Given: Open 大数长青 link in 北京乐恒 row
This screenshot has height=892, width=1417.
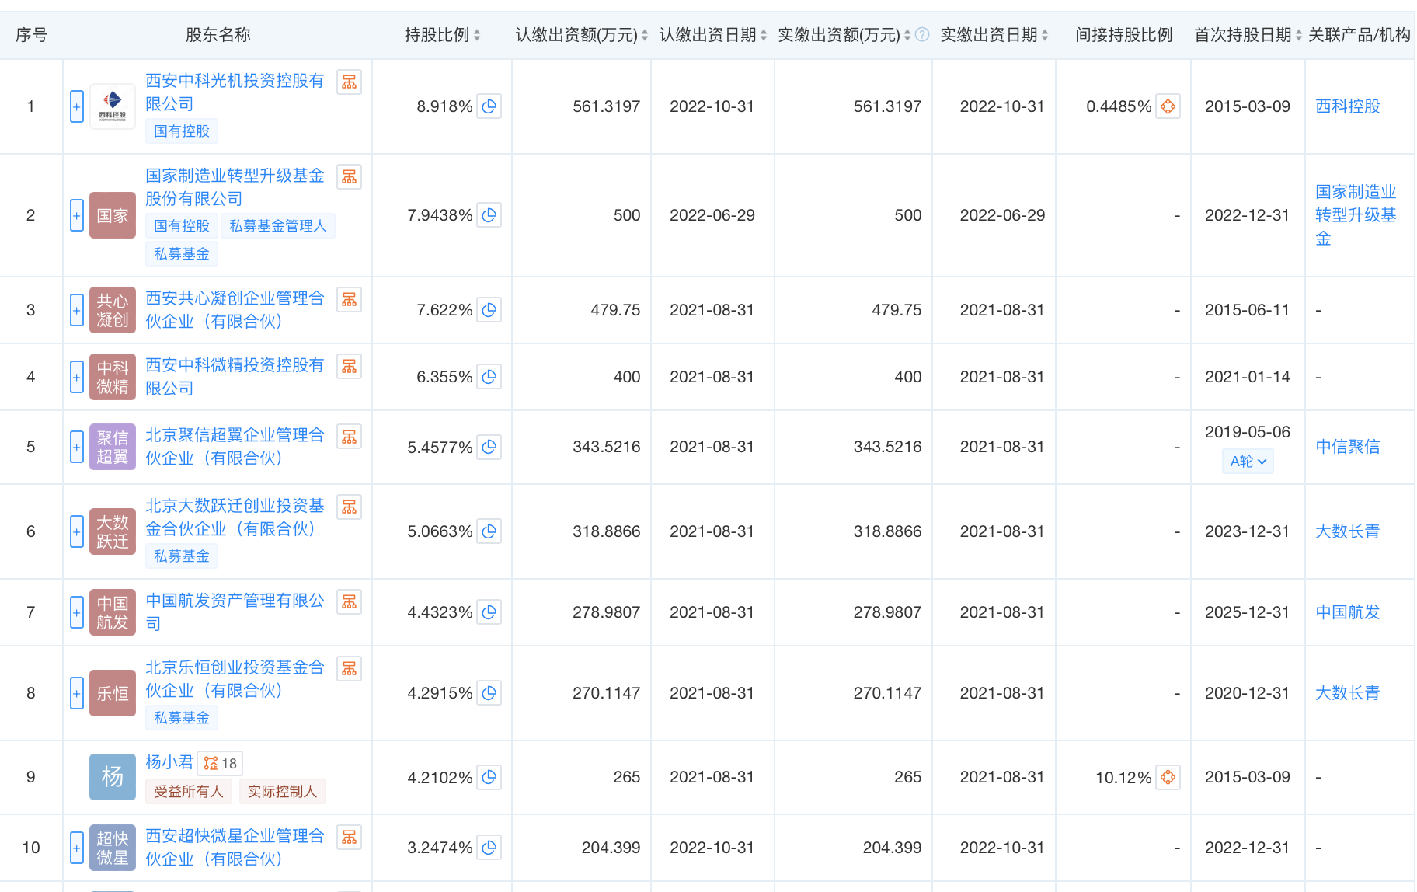Looking at the screenshot, I should pyautogui.click(x=1348, y=693).
